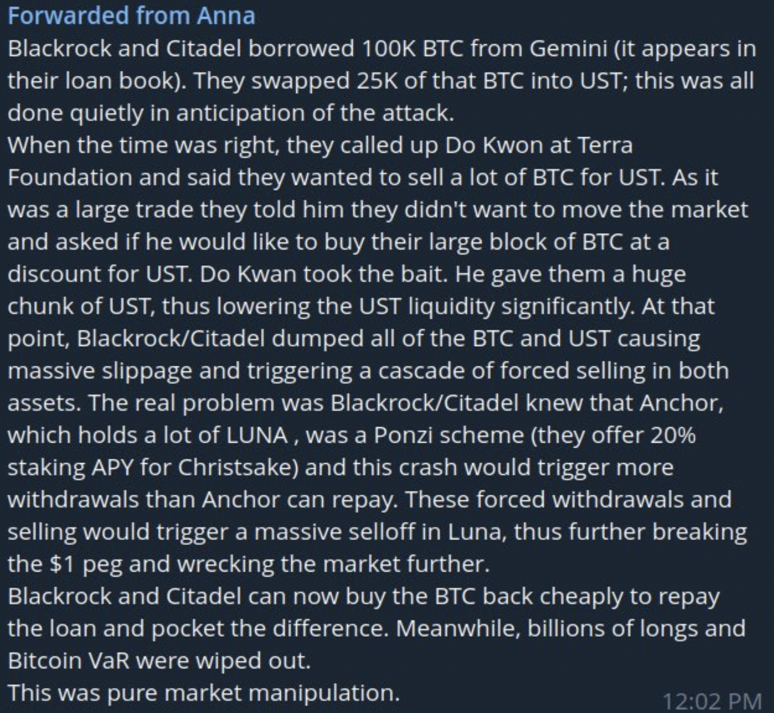Image resolution: width=774 pixels, height=713 pixels.
Task: Click the uppercase 'LUNA' word
Action: click(257, 435)
